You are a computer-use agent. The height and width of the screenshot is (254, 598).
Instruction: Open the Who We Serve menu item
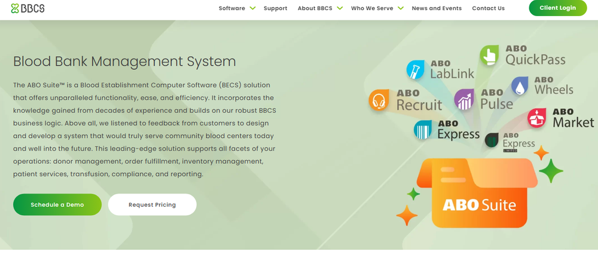pos(372,8)
